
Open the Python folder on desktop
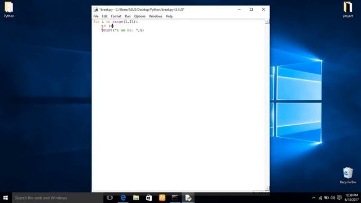tap(9, 10)
